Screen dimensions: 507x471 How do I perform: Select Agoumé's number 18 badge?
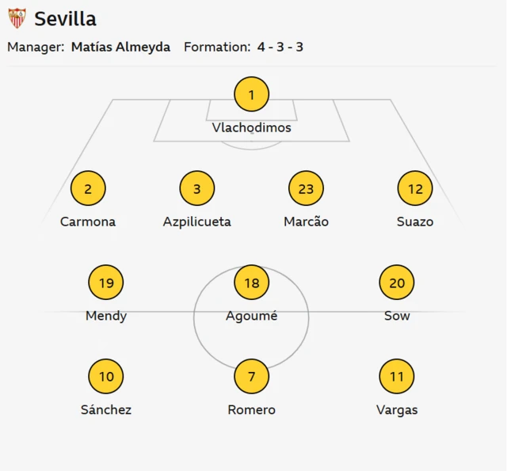click(x=252, y=283)
